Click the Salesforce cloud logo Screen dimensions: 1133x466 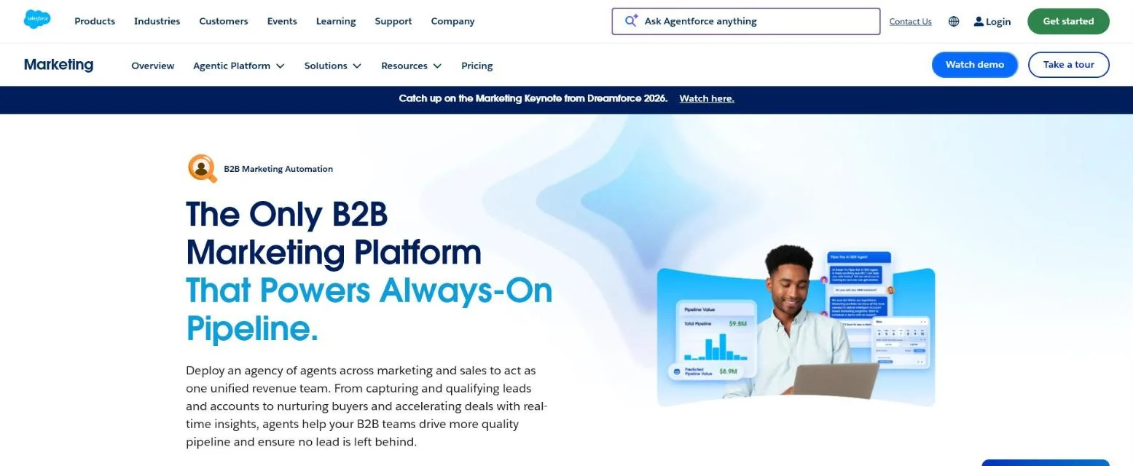tap(37, 20)
